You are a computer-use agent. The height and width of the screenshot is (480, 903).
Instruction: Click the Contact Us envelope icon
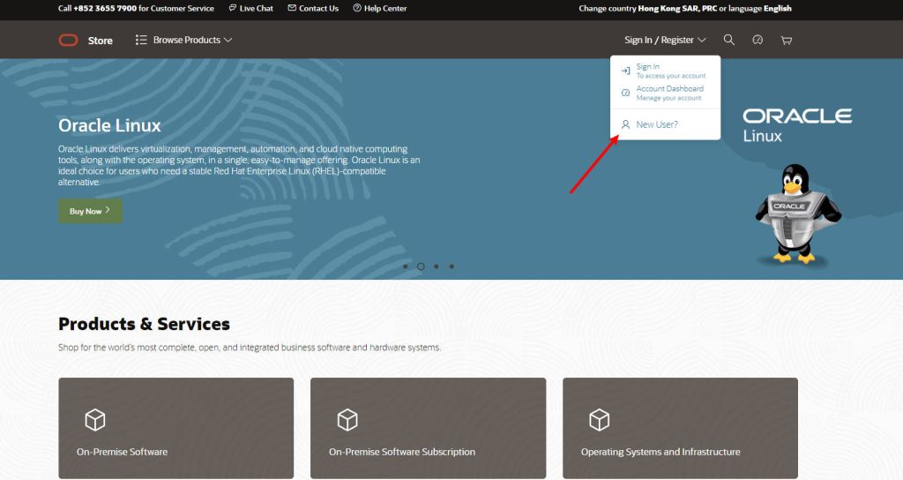tap(292, 8)
